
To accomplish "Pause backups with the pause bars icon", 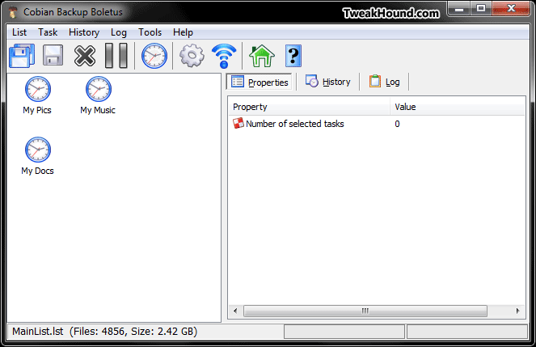I will pos(116,56).
